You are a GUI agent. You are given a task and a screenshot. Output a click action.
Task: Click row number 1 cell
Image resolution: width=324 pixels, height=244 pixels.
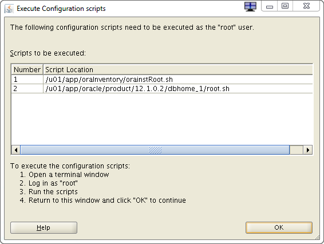27,80
